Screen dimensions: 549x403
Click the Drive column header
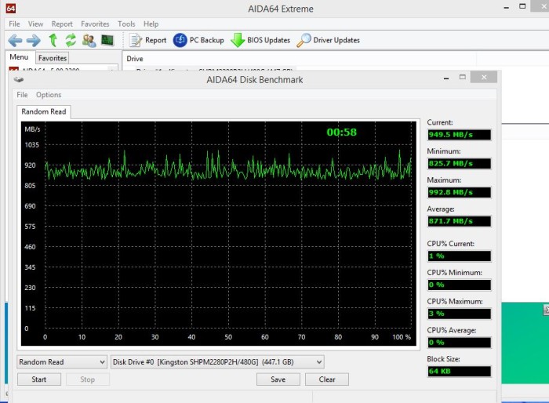click(135, 59)
